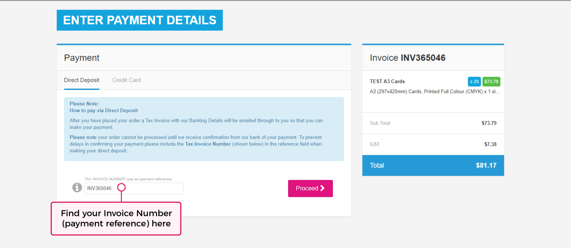The height and width of the screenshot is (248, 571).
Task: Click the blue Total bar label
Action: coord(377,165)
